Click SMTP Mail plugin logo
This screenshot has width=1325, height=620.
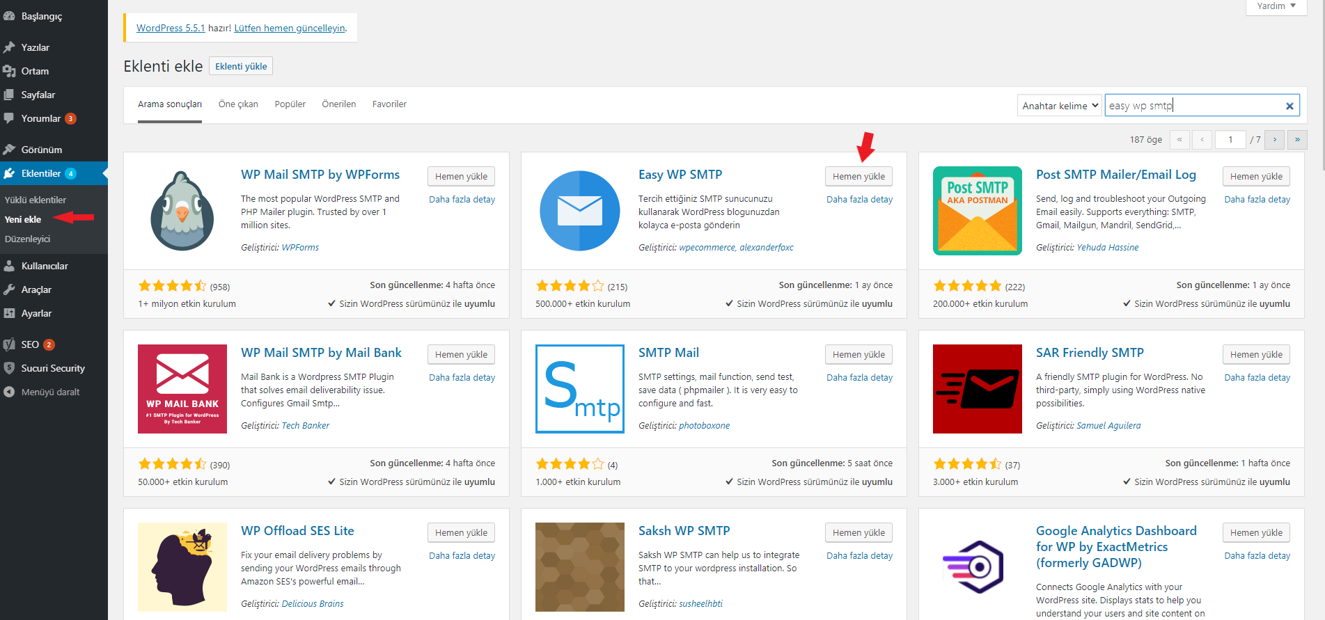(x=580, y=389)
